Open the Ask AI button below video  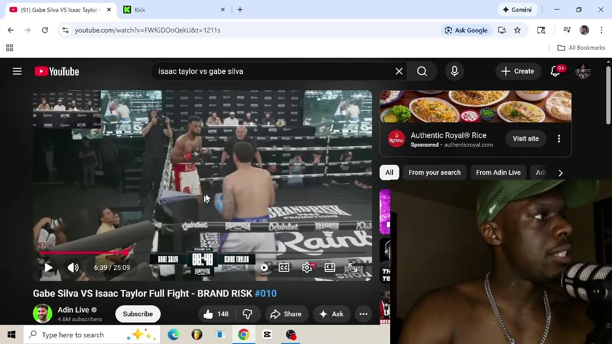point(331,314)
